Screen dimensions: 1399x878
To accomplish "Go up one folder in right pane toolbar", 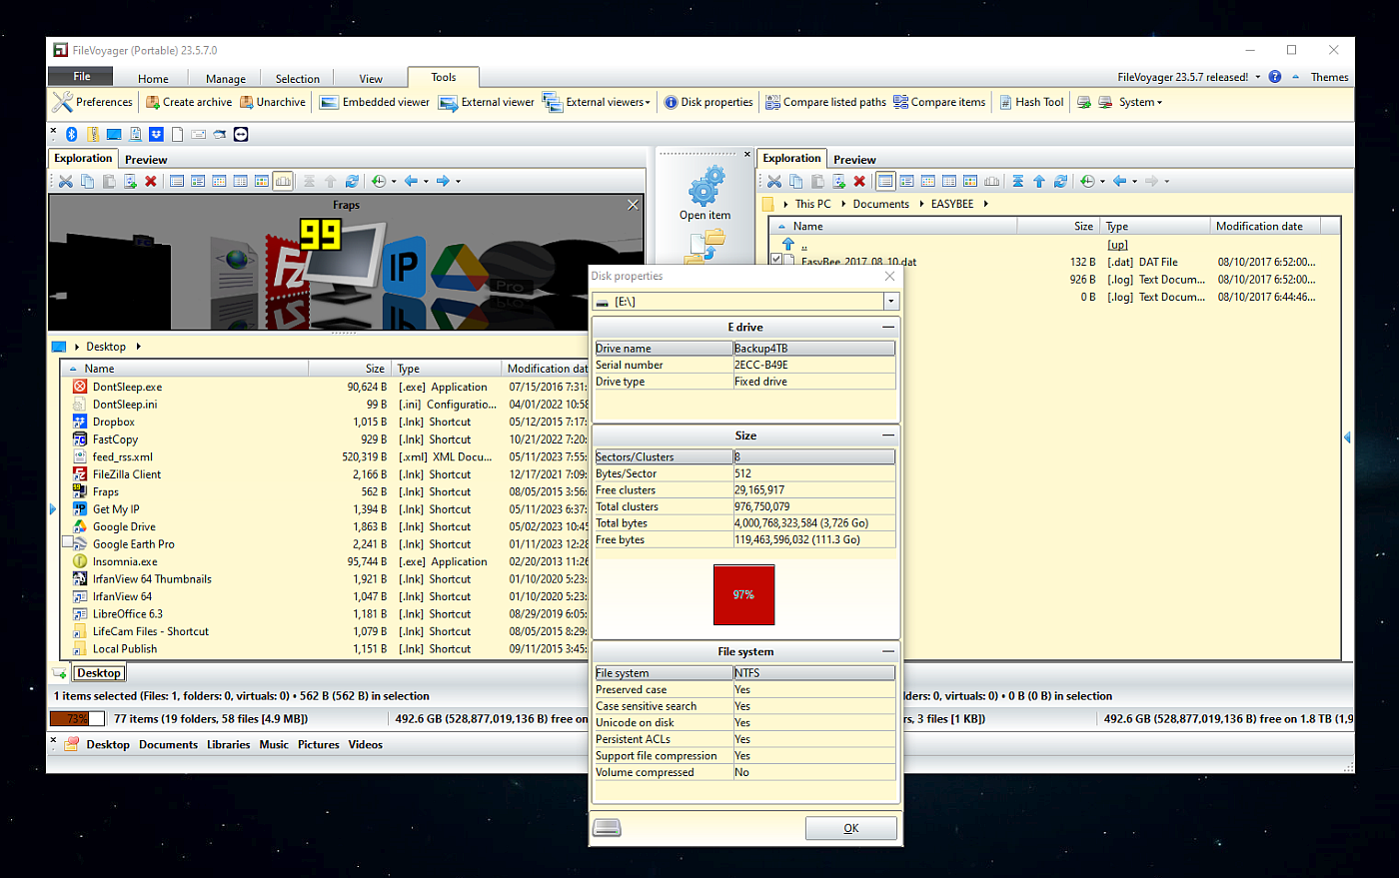I will pyautogui.click(x=1039, y=181).
